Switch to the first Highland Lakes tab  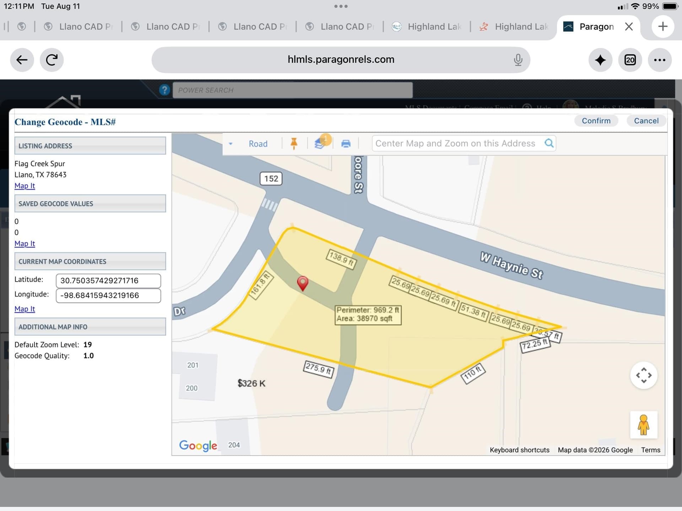(x=427, y=27)
